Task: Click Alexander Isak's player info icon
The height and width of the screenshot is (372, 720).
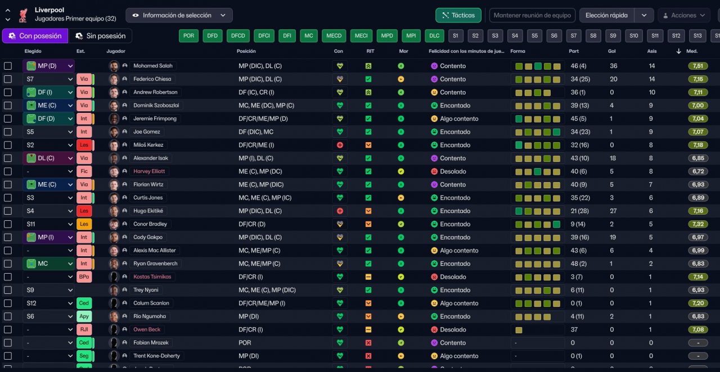Action: [125, 158]
